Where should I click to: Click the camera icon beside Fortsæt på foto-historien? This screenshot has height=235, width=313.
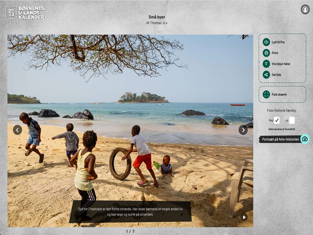[x=305, y=139]
